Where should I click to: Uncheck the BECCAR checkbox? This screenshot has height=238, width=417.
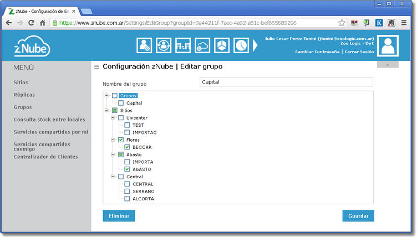(128, 147)
